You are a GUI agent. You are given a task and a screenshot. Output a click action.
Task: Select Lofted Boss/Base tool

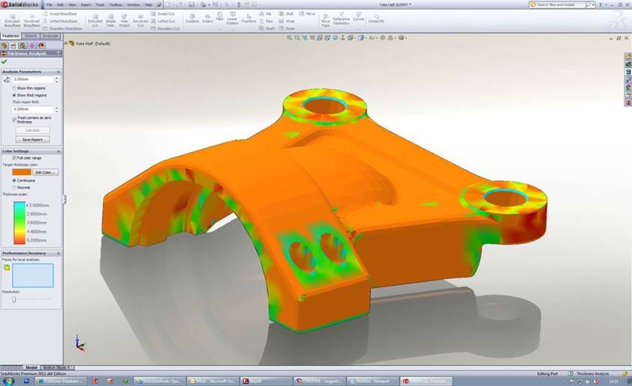(x=60, y=21)
